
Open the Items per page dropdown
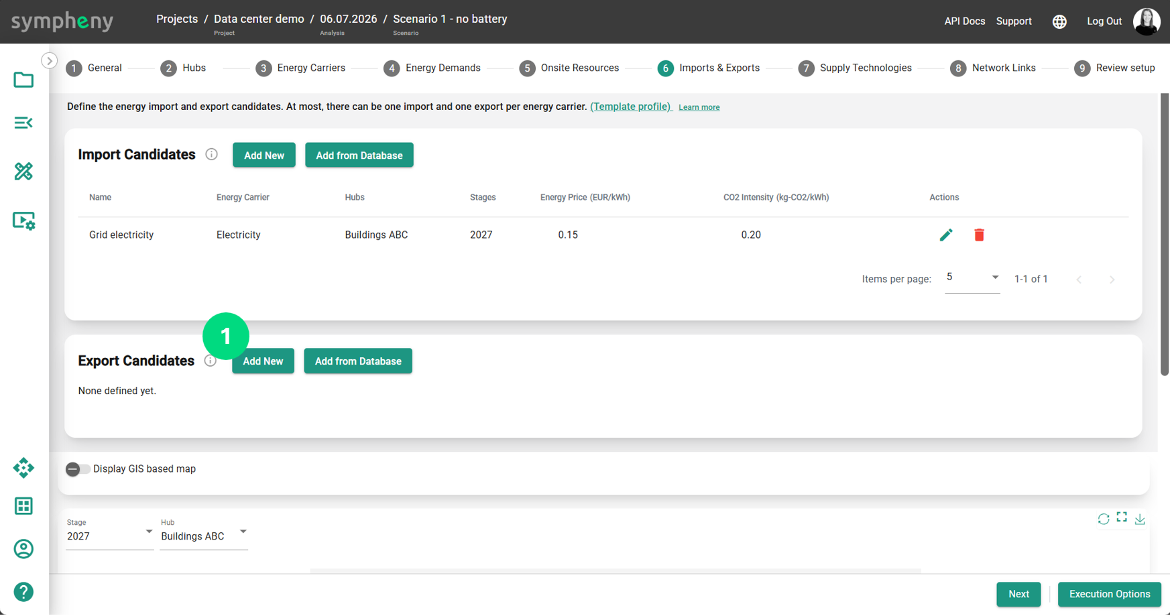tap(972, 278)
